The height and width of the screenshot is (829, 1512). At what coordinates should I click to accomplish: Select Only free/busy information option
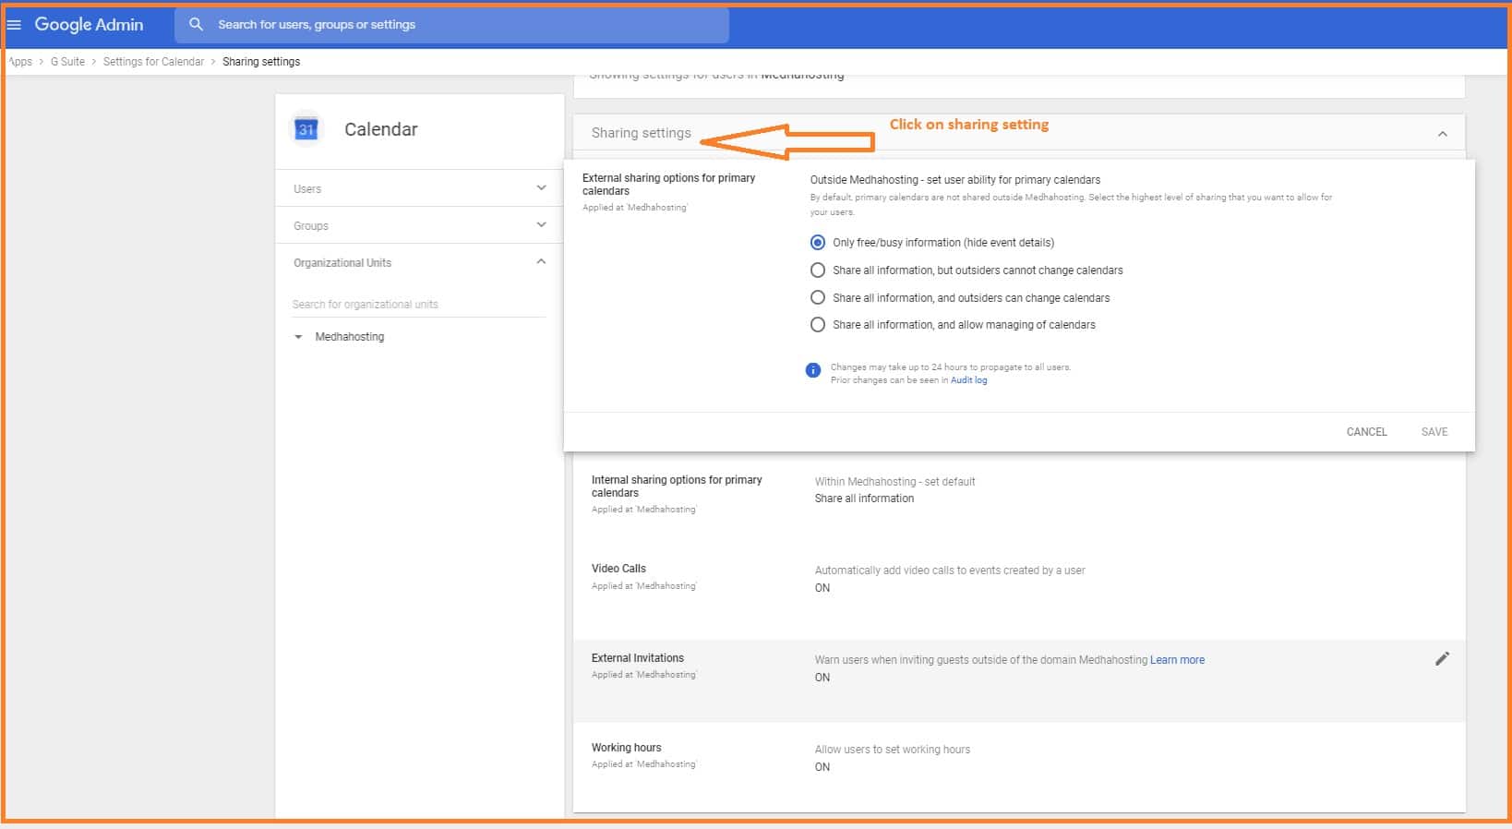(x=818, y=243)
